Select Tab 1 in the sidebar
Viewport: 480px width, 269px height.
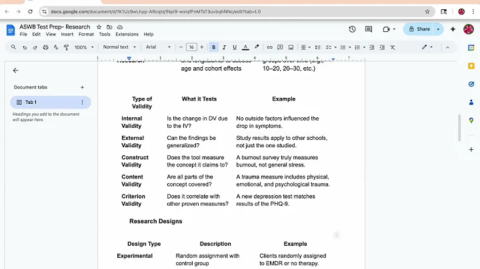[51, 102]
